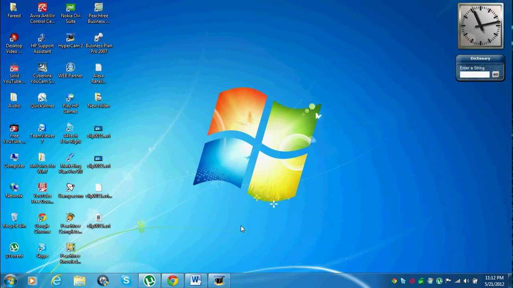
Task: Select the WEB Partner desktop icon
Action: [x=71, y=71]
